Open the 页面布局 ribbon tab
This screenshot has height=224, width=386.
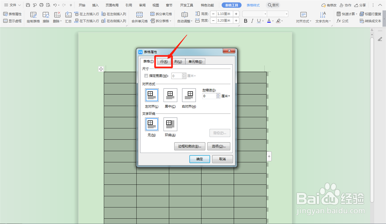click(x=112, y=5)
